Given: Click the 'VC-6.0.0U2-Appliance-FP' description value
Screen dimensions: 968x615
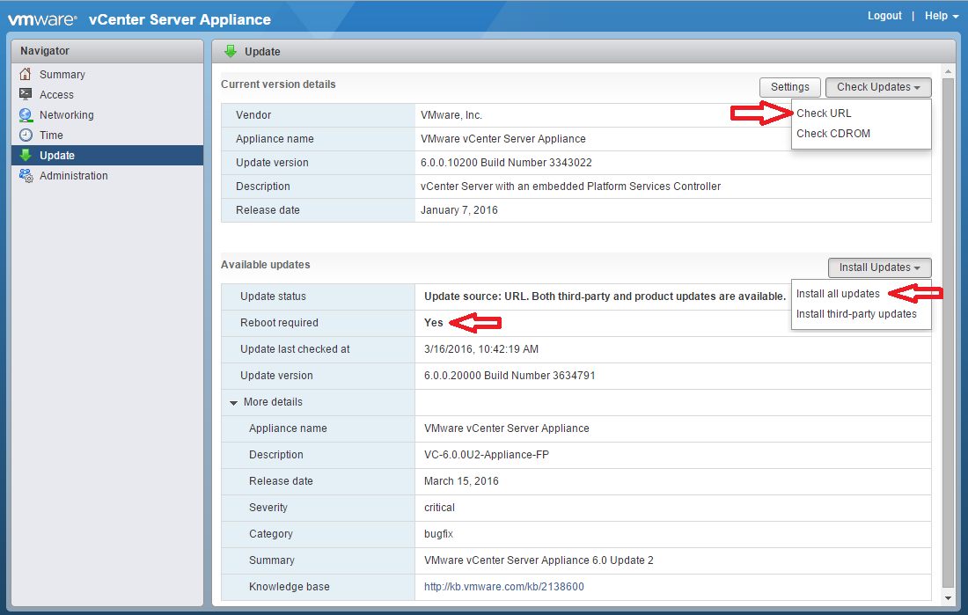Looking at the screenshot, I should 487,455.
